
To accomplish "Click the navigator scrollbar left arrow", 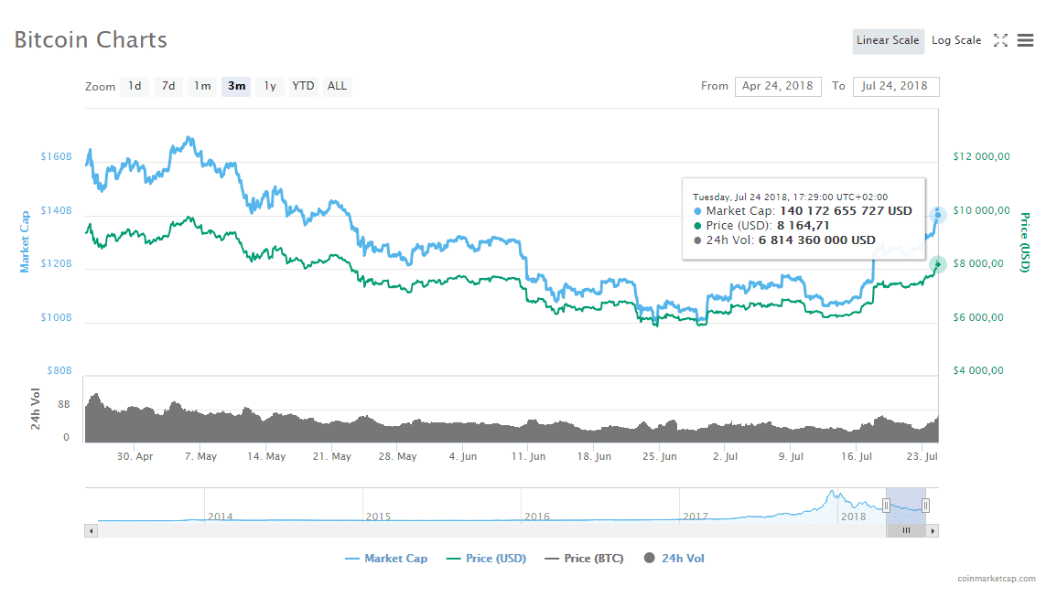I will [x=91, y=530].
